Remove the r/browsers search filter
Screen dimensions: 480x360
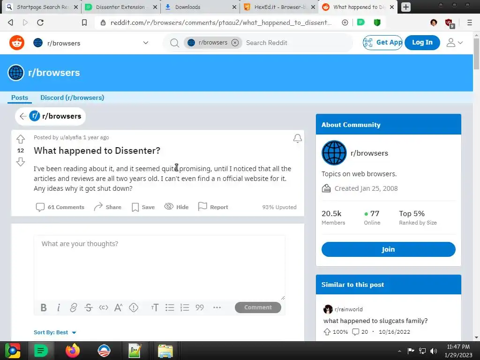[x=235, y=43]
